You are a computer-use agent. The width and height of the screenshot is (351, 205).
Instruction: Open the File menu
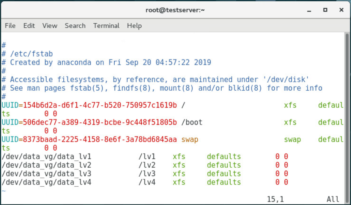[10, 26]
